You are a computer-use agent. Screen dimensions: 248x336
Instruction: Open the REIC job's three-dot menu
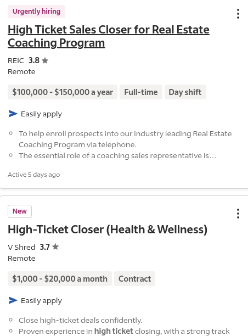(238, 14)
